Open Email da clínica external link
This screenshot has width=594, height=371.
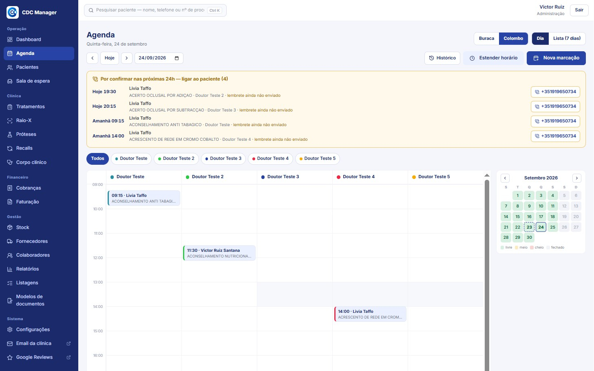[39, 343]
